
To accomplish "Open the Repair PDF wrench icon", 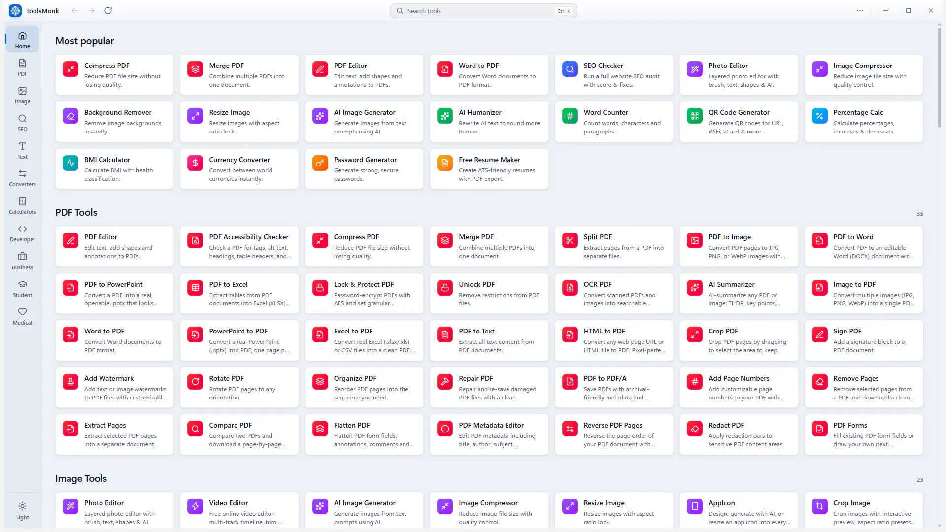I will (x=445, y=382).
